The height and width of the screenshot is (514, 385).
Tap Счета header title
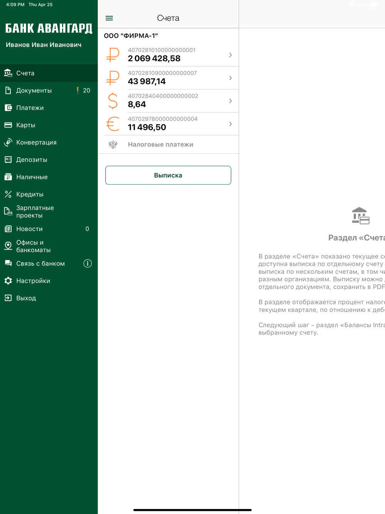[168, 18]
